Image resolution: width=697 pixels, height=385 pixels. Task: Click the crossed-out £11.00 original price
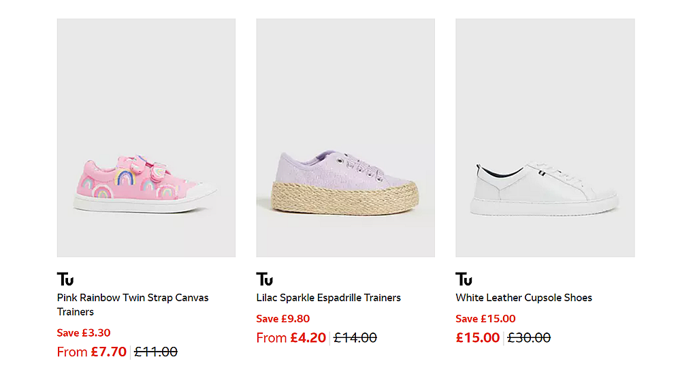(156, 352)
